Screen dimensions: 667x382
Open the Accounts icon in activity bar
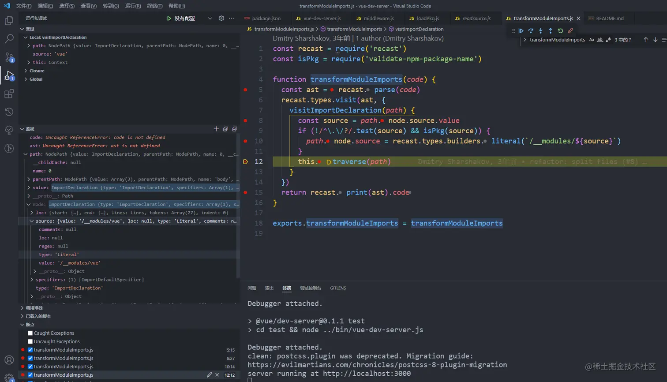tap(9, 360)
